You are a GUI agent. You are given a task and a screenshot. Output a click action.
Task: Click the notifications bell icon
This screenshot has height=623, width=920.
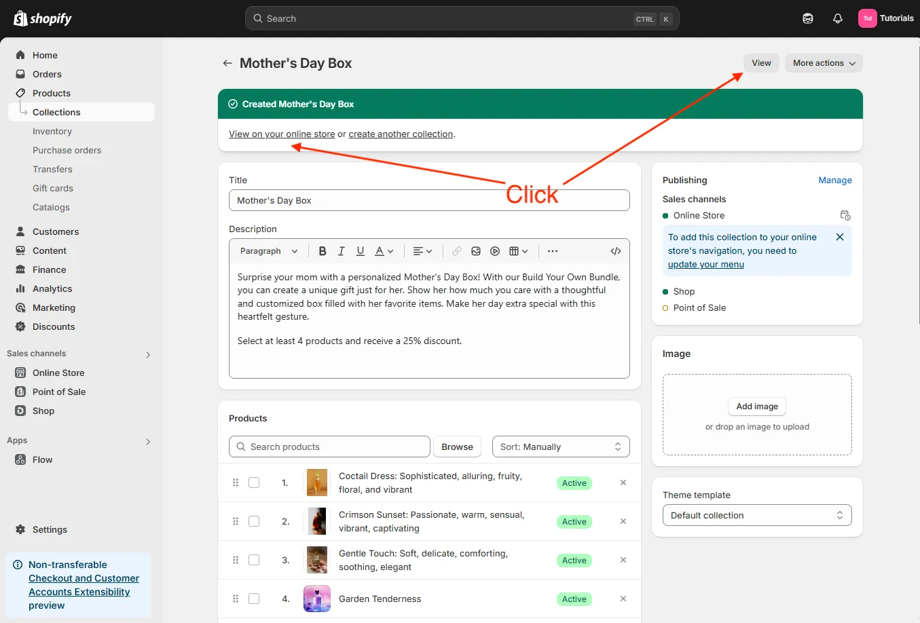pos(837,19)
